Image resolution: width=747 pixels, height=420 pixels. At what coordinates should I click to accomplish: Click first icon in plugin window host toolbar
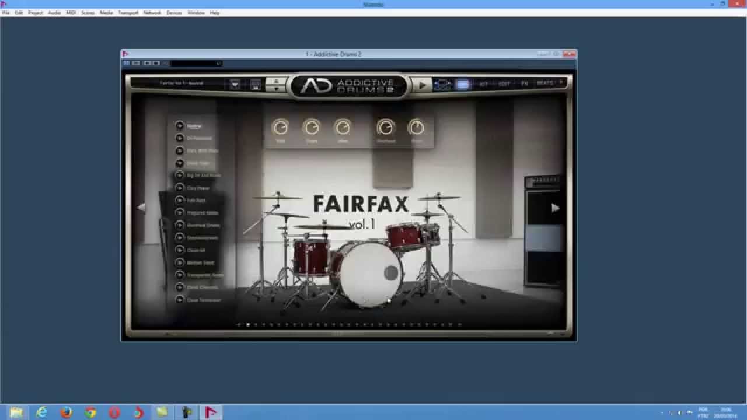pos(126,63)
